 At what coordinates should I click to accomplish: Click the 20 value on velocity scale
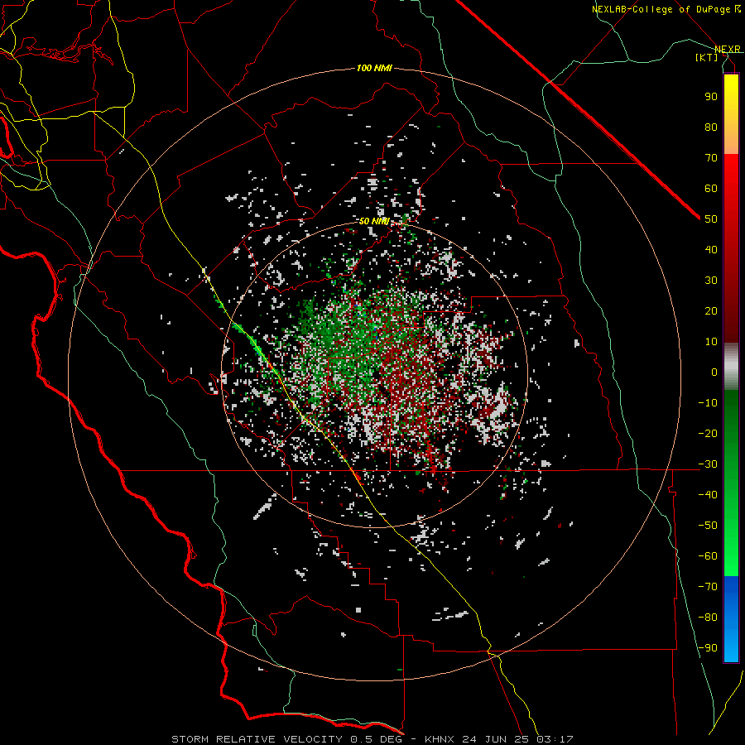tap(711, 310)
